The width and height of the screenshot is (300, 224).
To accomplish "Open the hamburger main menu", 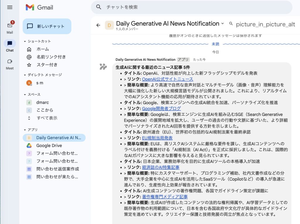I will point(10,7).
